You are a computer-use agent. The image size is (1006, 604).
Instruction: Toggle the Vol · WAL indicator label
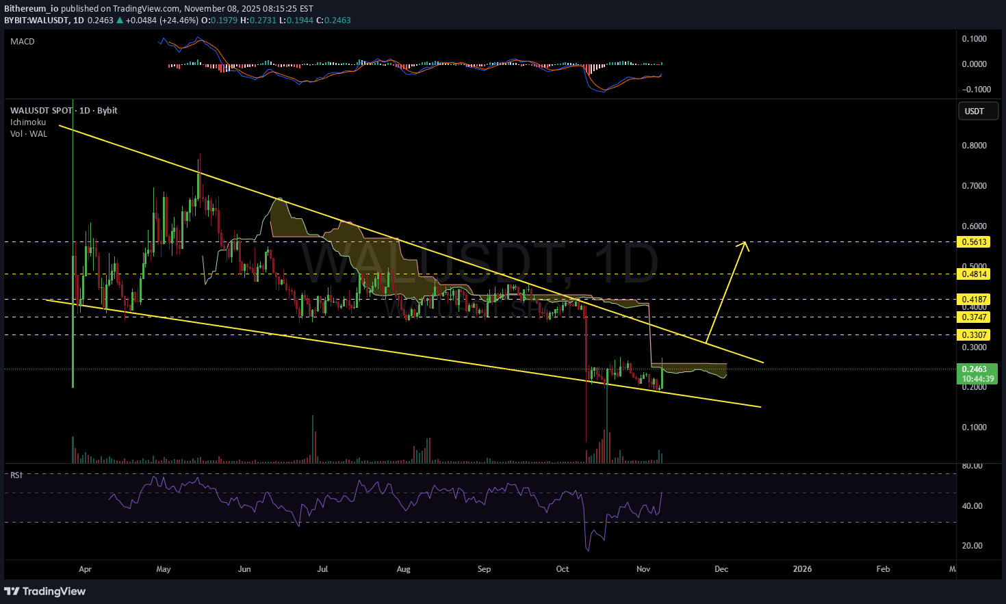click(29, 134)
